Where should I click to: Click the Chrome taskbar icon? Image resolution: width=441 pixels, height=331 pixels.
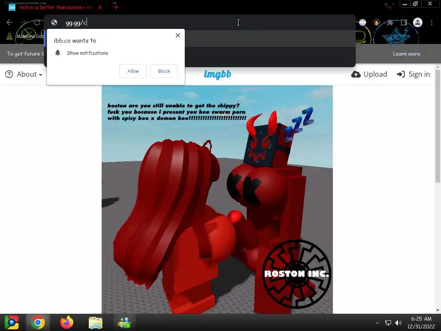tap(38, 322)
